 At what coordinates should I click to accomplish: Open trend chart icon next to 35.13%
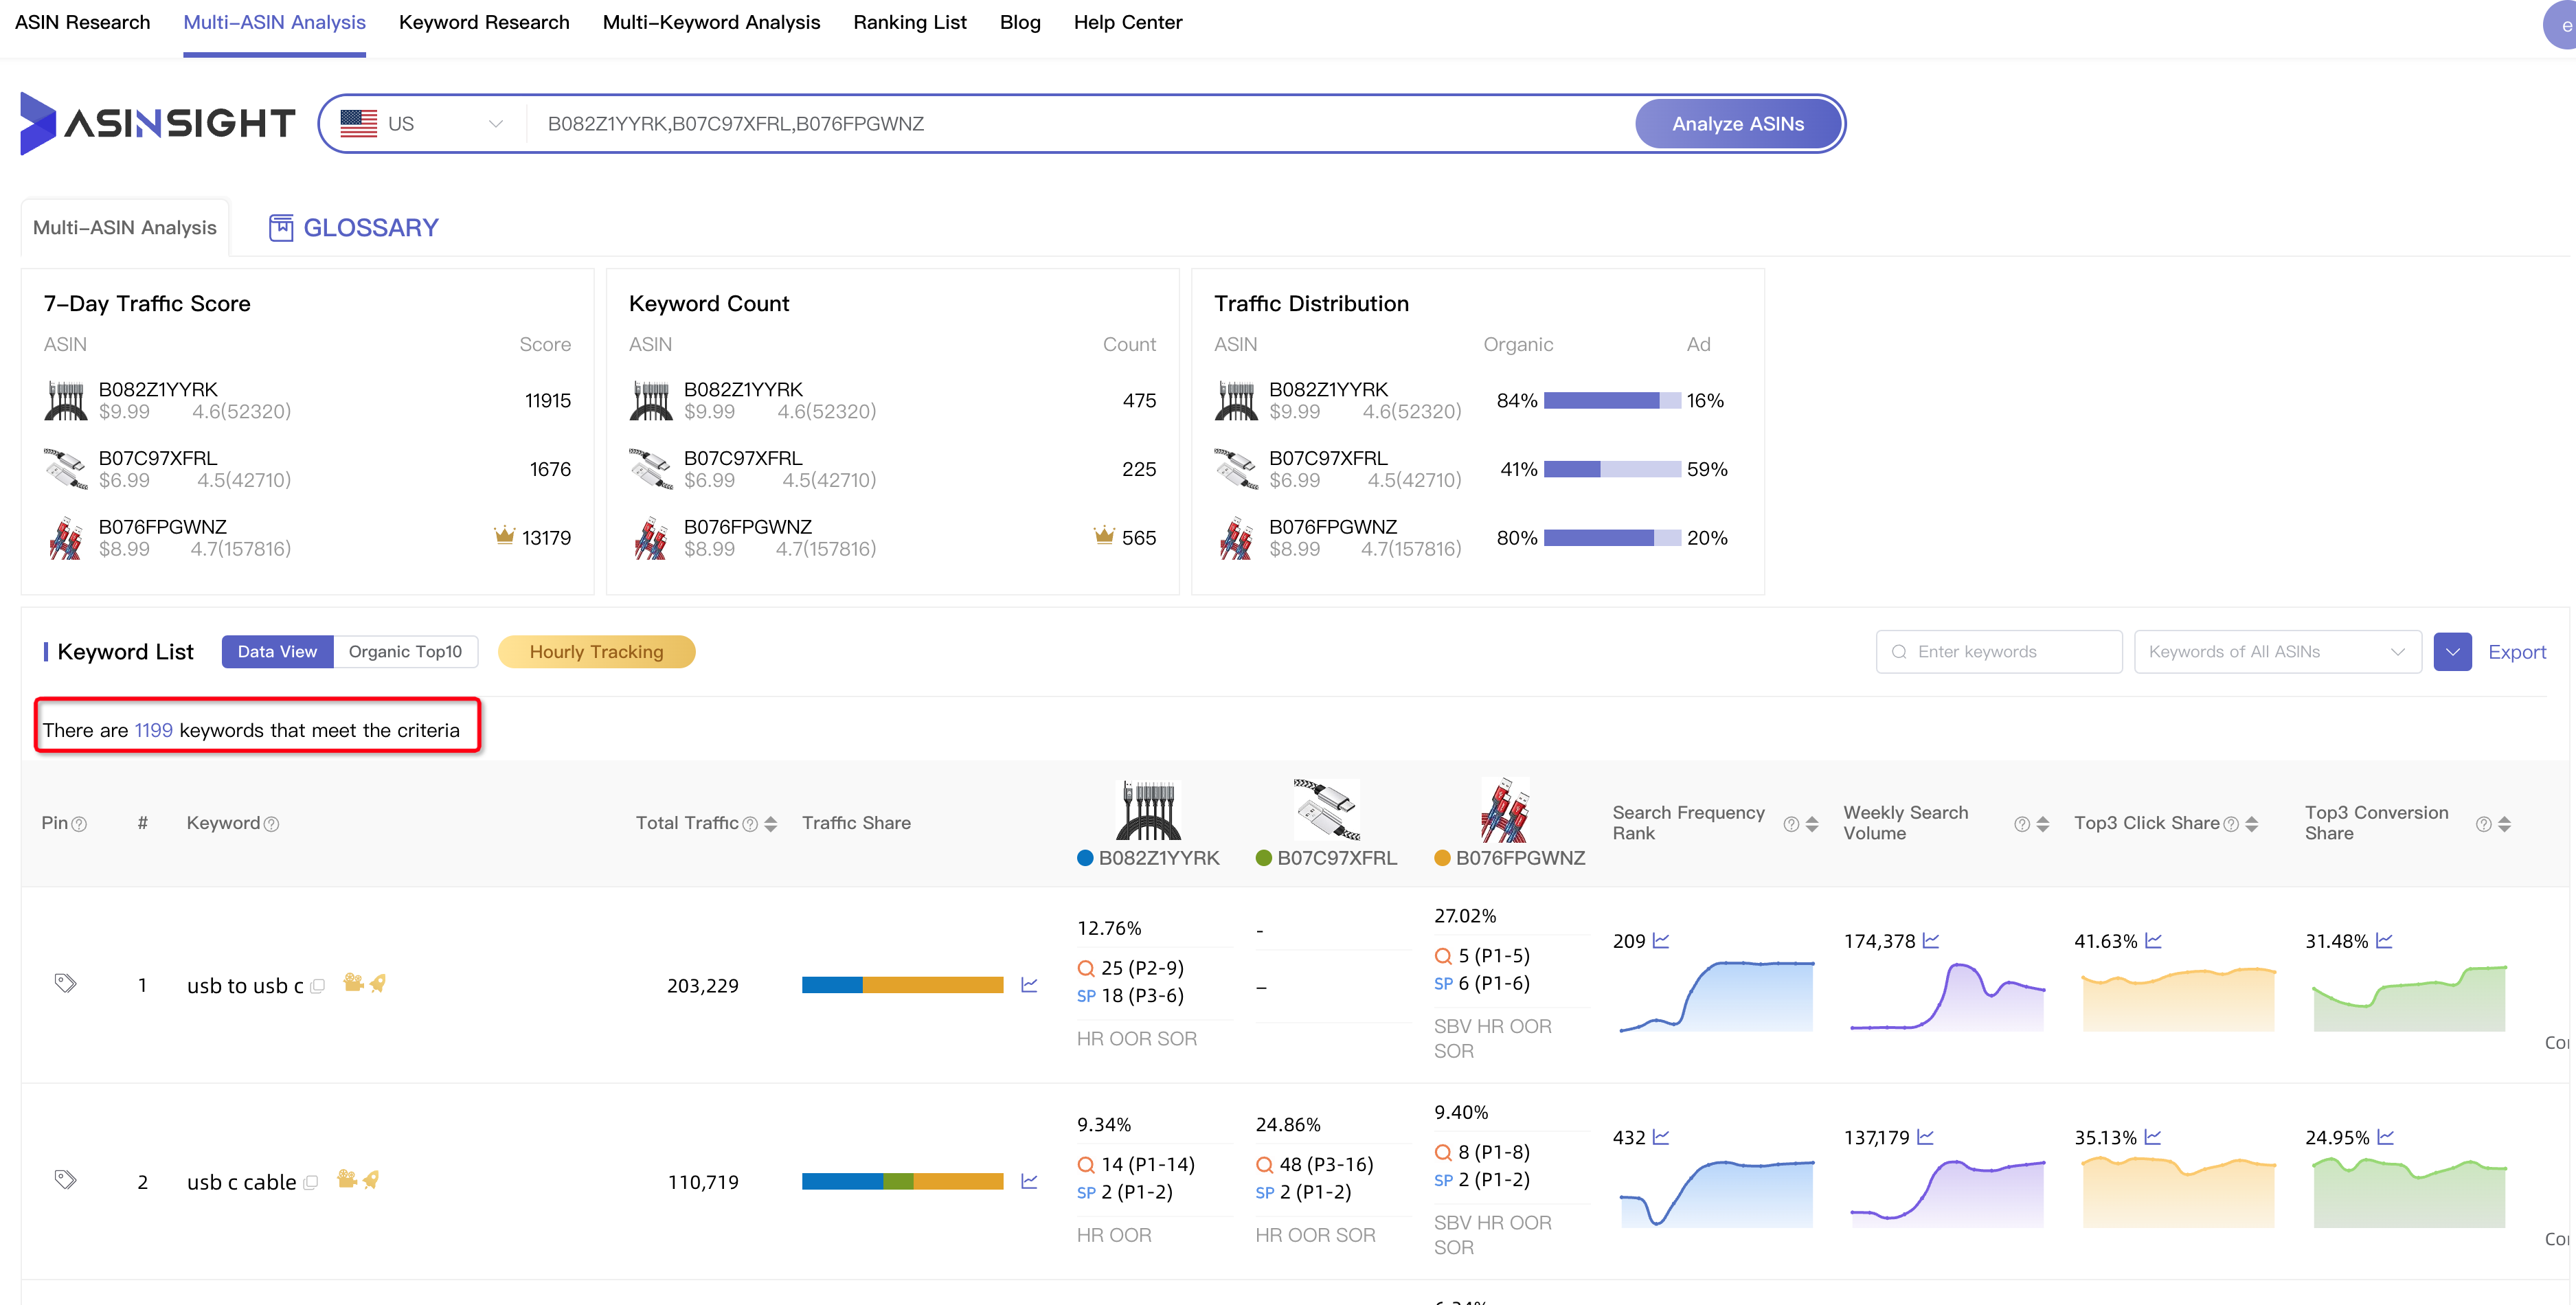(x=2153, y=1137)
